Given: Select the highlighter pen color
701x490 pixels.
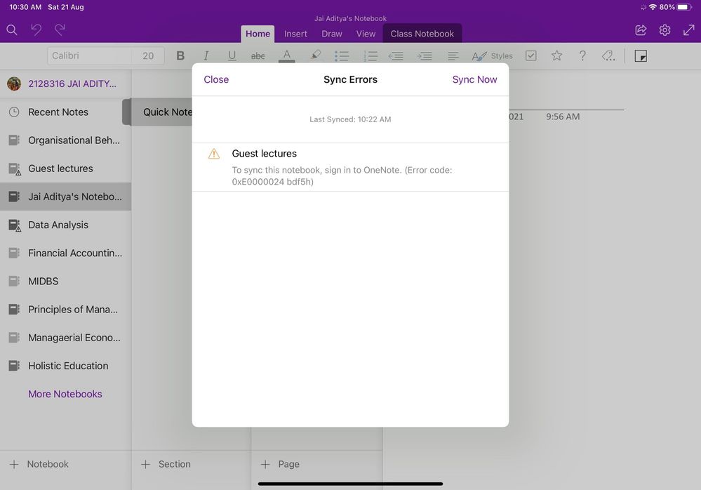Looking at the screenshot, I should 316,55.
